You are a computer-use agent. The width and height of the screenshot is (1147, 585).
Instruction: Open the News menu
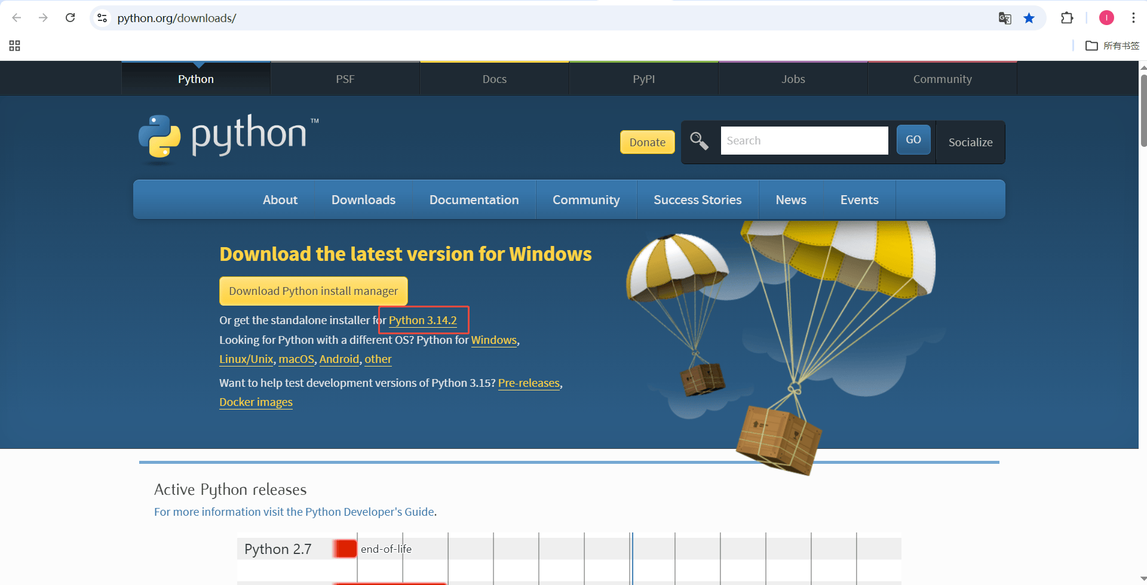click(791, 200)
